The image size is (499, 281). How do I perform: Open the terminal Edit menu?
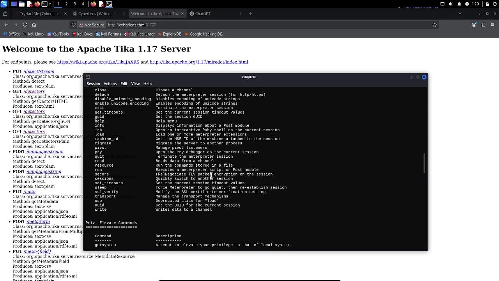click(x=124, y=84)
